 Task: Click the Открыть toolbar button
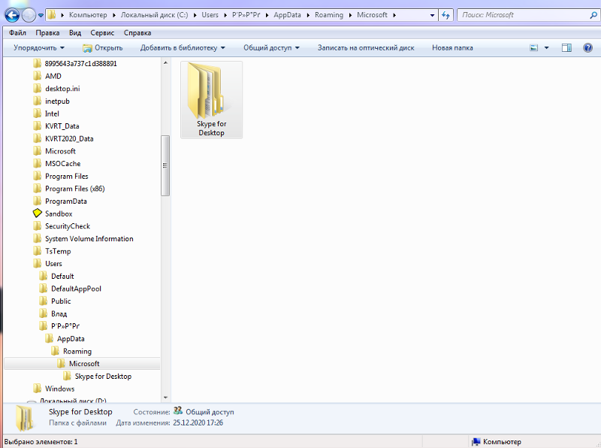103,47
